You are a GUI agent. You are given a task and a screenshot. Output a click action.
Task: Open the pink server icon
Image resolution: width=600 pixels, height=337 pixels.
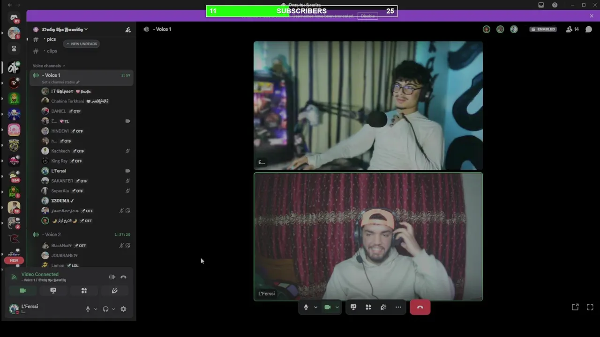click(14, 130)
